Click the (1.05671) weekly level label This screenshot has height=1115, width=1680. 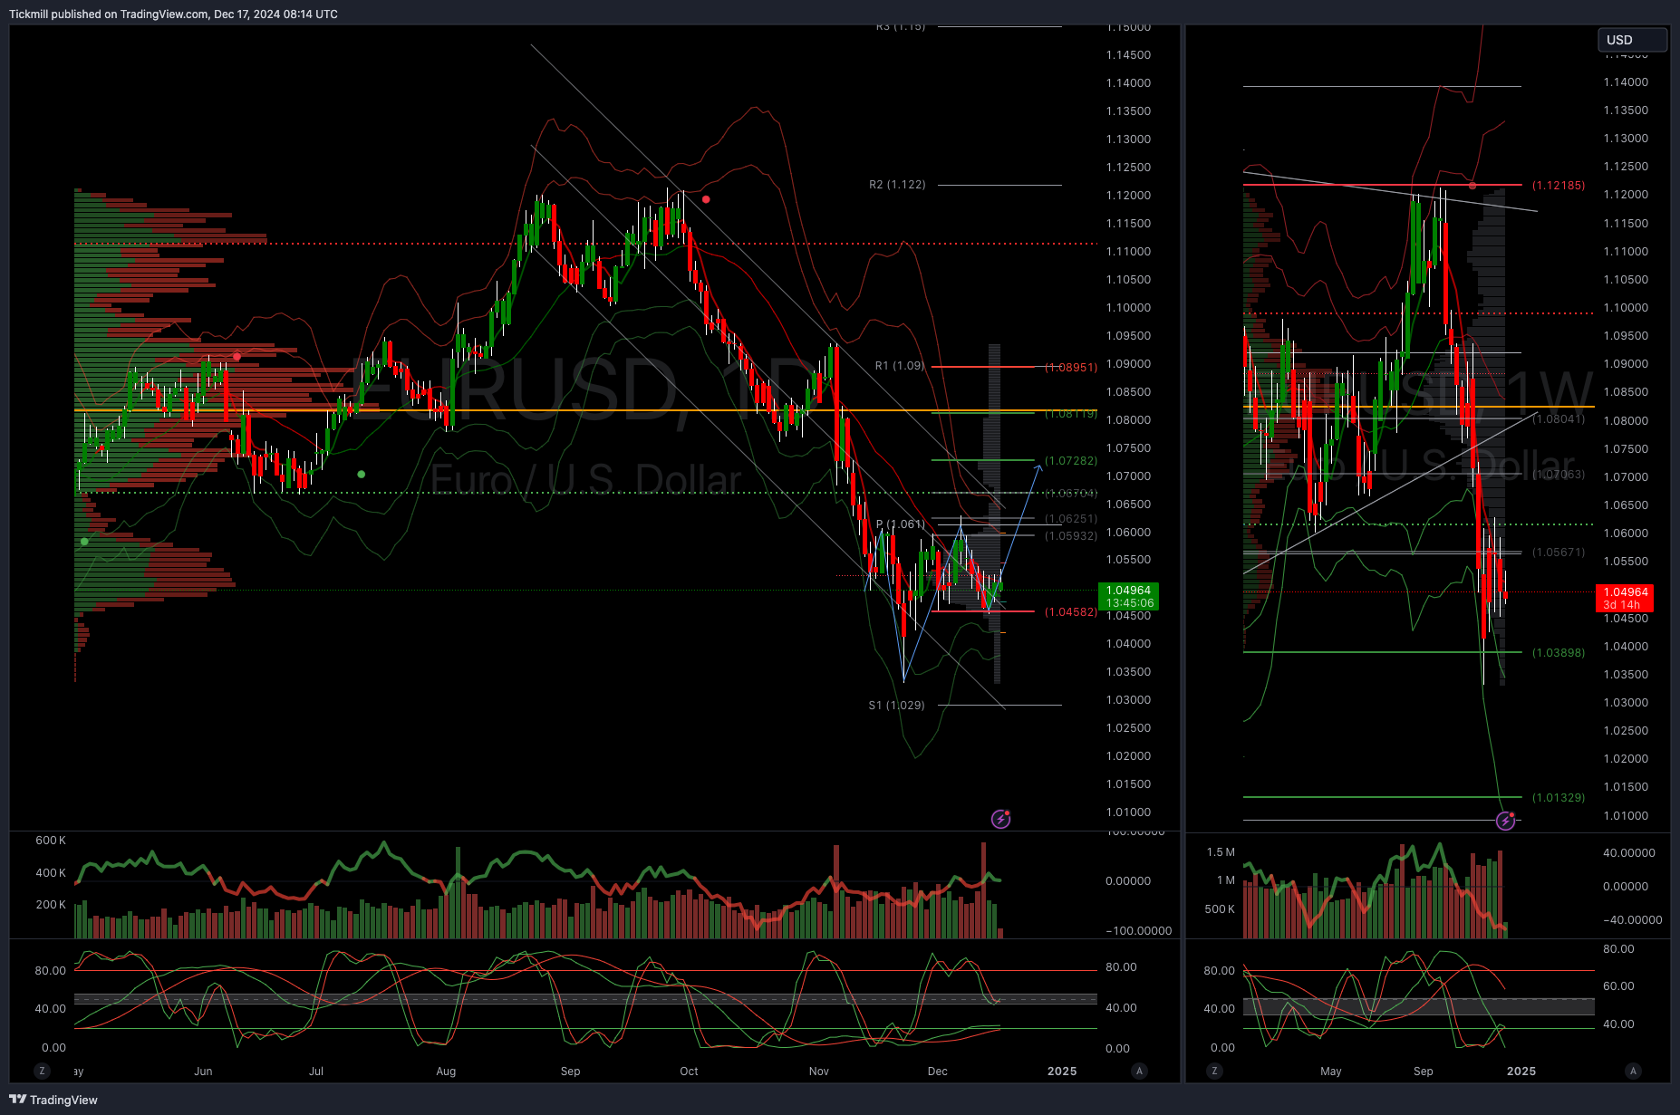pyautogui.click(x=1559, y=553)
